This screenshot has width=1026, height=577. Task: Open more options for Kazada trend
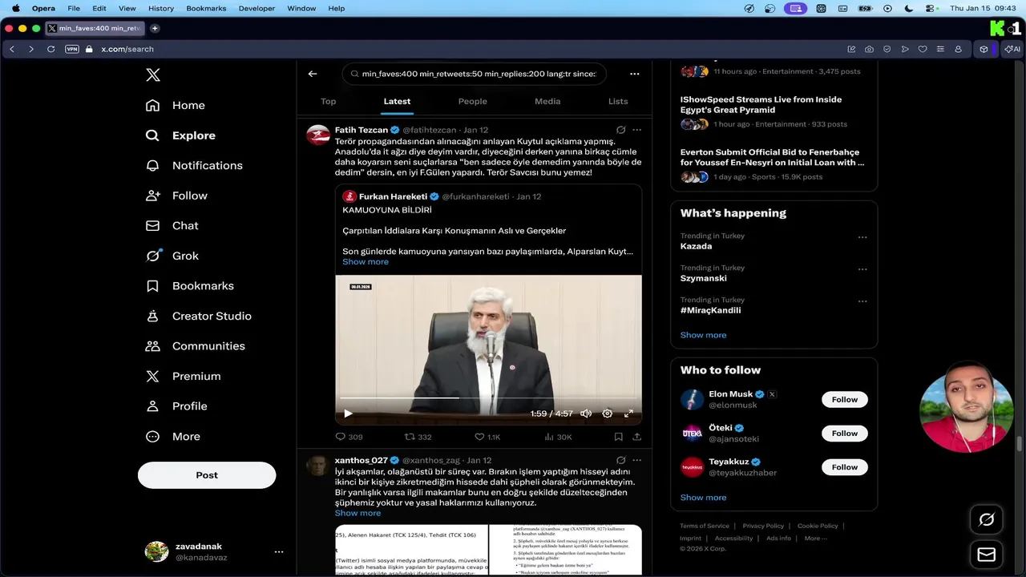(x=862, y=237)
